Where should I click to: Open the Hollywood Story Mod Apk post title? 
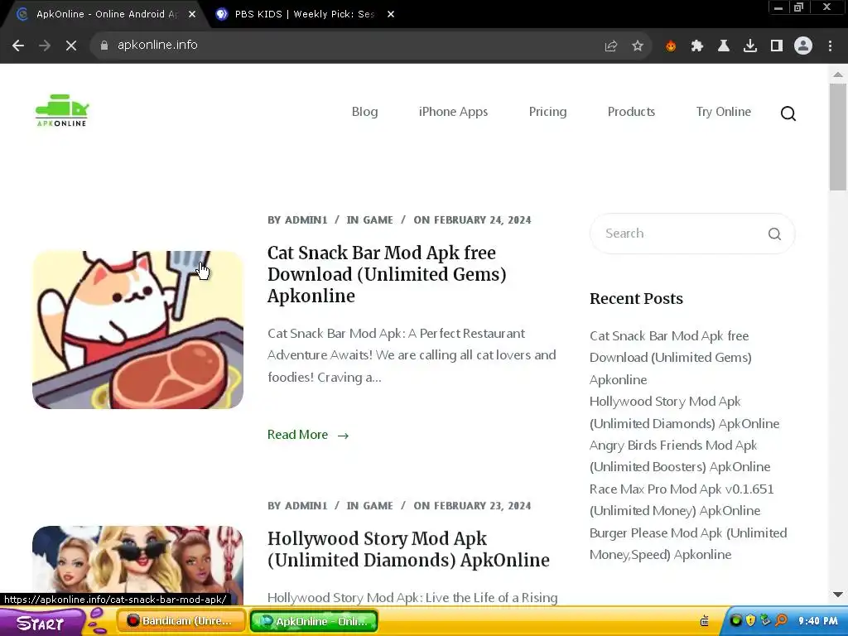click(408, 549)
